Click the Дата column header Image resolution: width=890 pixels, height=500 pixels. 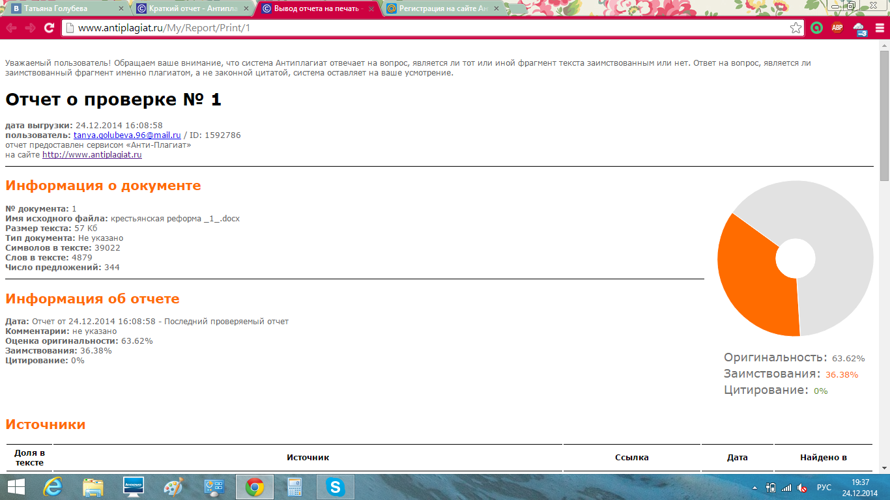738,458
